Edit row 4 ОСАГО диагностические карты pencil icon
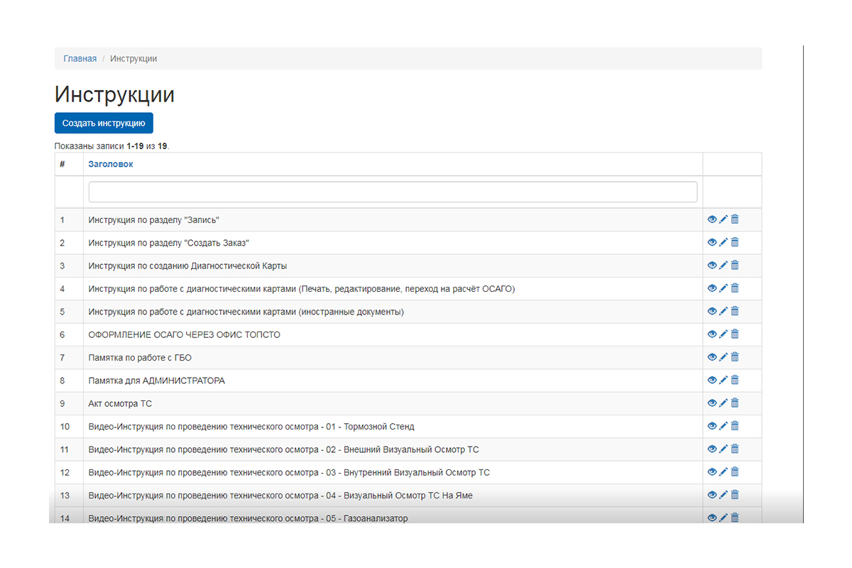The width and height of the screenshot is (852, 568). click(x=723, y=288)
